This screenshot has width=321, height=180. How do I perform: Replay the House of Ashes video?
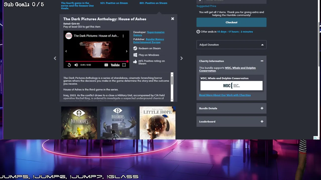(x=69, y=65)
